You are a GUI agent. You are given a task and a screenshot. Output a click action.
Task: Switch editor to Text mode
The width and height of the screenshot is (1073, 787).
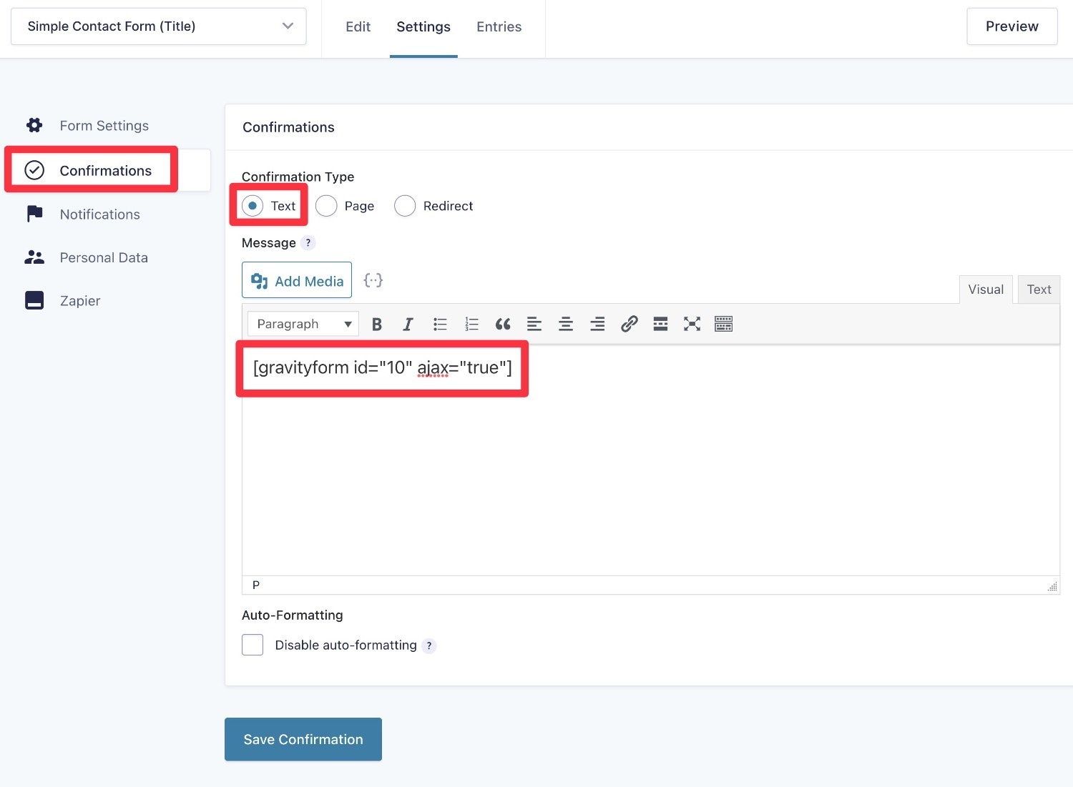1039,289
